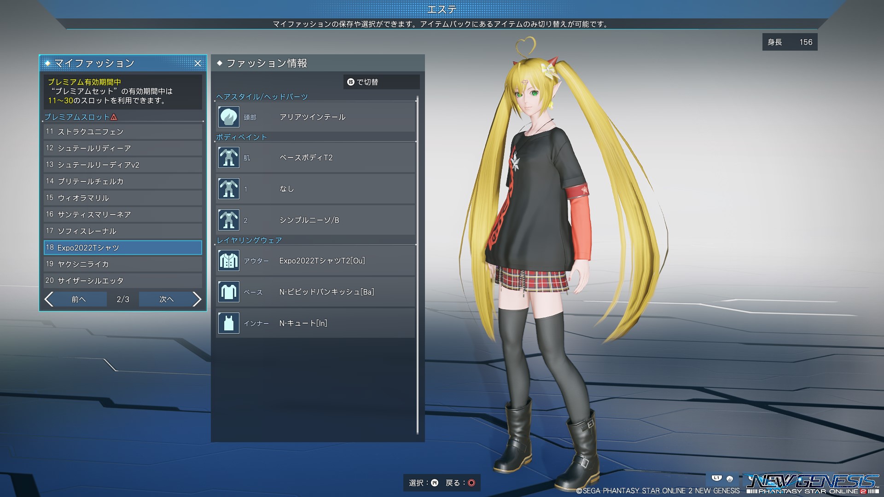Click the で切替 switch button
Image resolution: width=884 pixels, height=497 pixels.
pos(381,82)
